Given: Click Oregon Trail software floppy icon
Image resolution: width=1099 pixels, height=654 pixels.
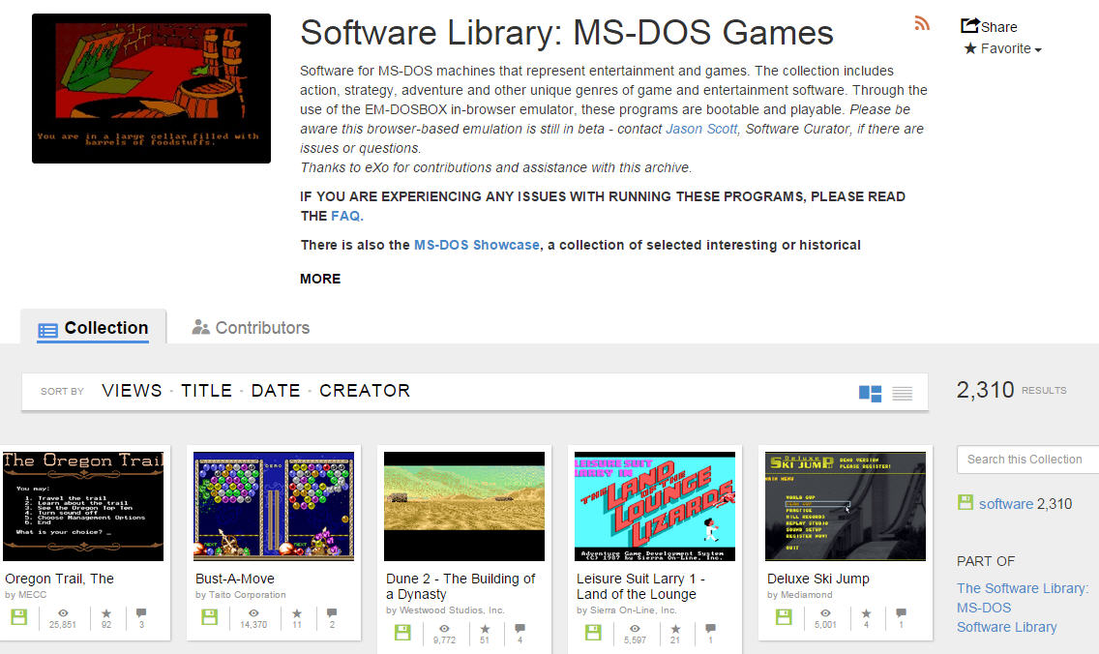Looking at the screenshot, I should 19,617.
